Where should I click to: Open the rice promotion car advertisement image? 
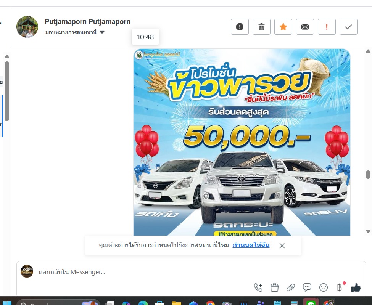point(242,142)
